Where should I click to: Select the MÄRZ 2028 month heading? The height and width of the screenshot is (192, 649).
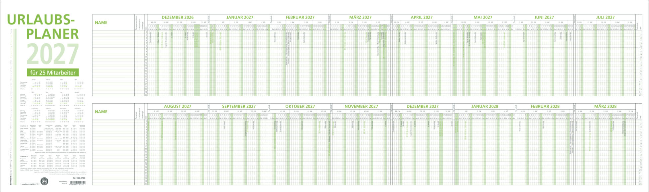click(605, 106)
